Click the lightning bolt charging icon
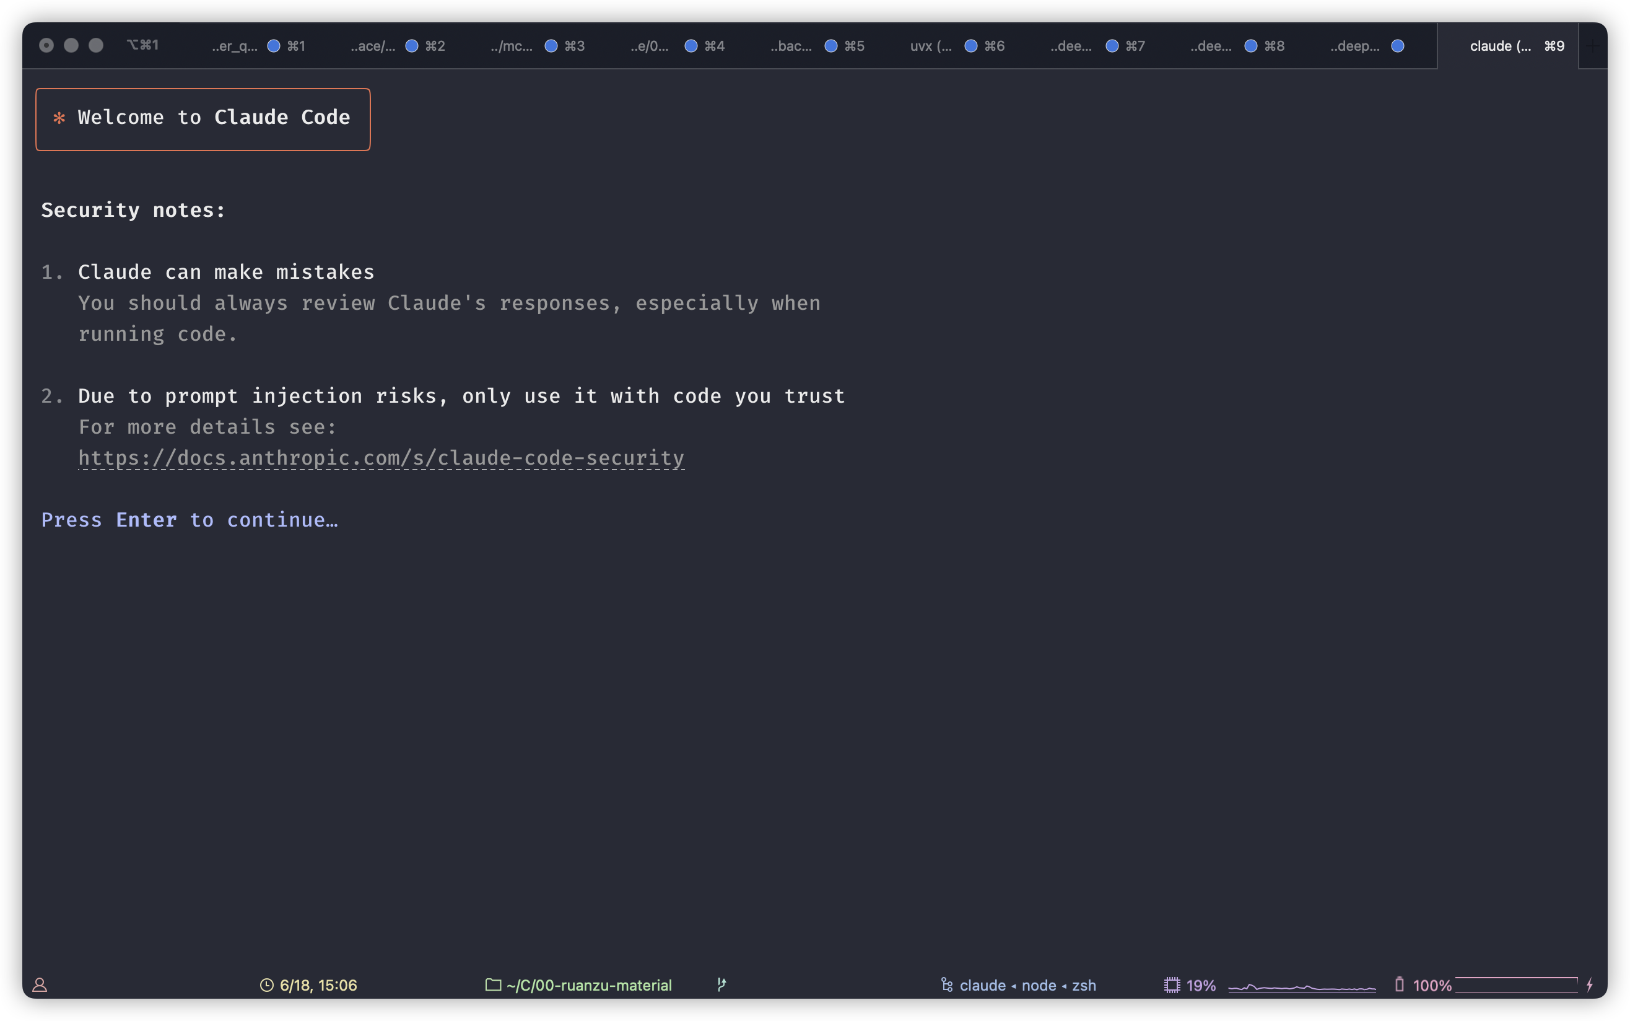 1590,984
